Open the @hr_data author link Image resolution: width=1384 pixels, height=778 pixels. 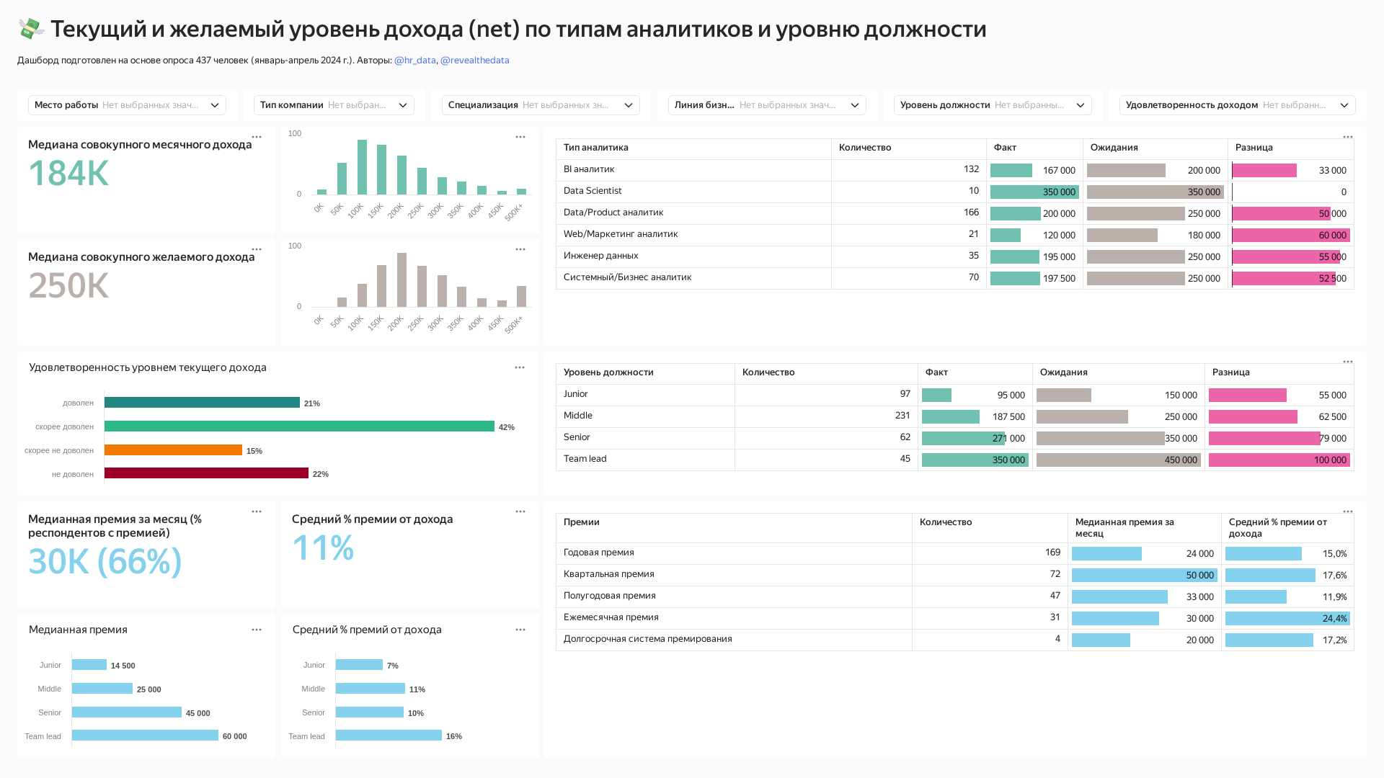[x=415, y=61]
